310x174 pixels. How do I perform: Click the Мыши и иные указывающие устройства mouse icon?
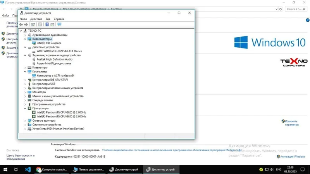click(x=29, y=96)
